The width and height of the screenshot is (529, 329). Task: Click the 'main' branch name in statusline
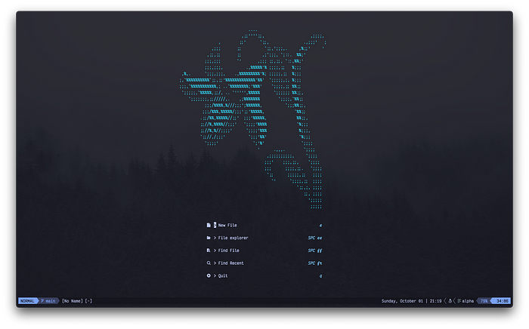[51, 301]
